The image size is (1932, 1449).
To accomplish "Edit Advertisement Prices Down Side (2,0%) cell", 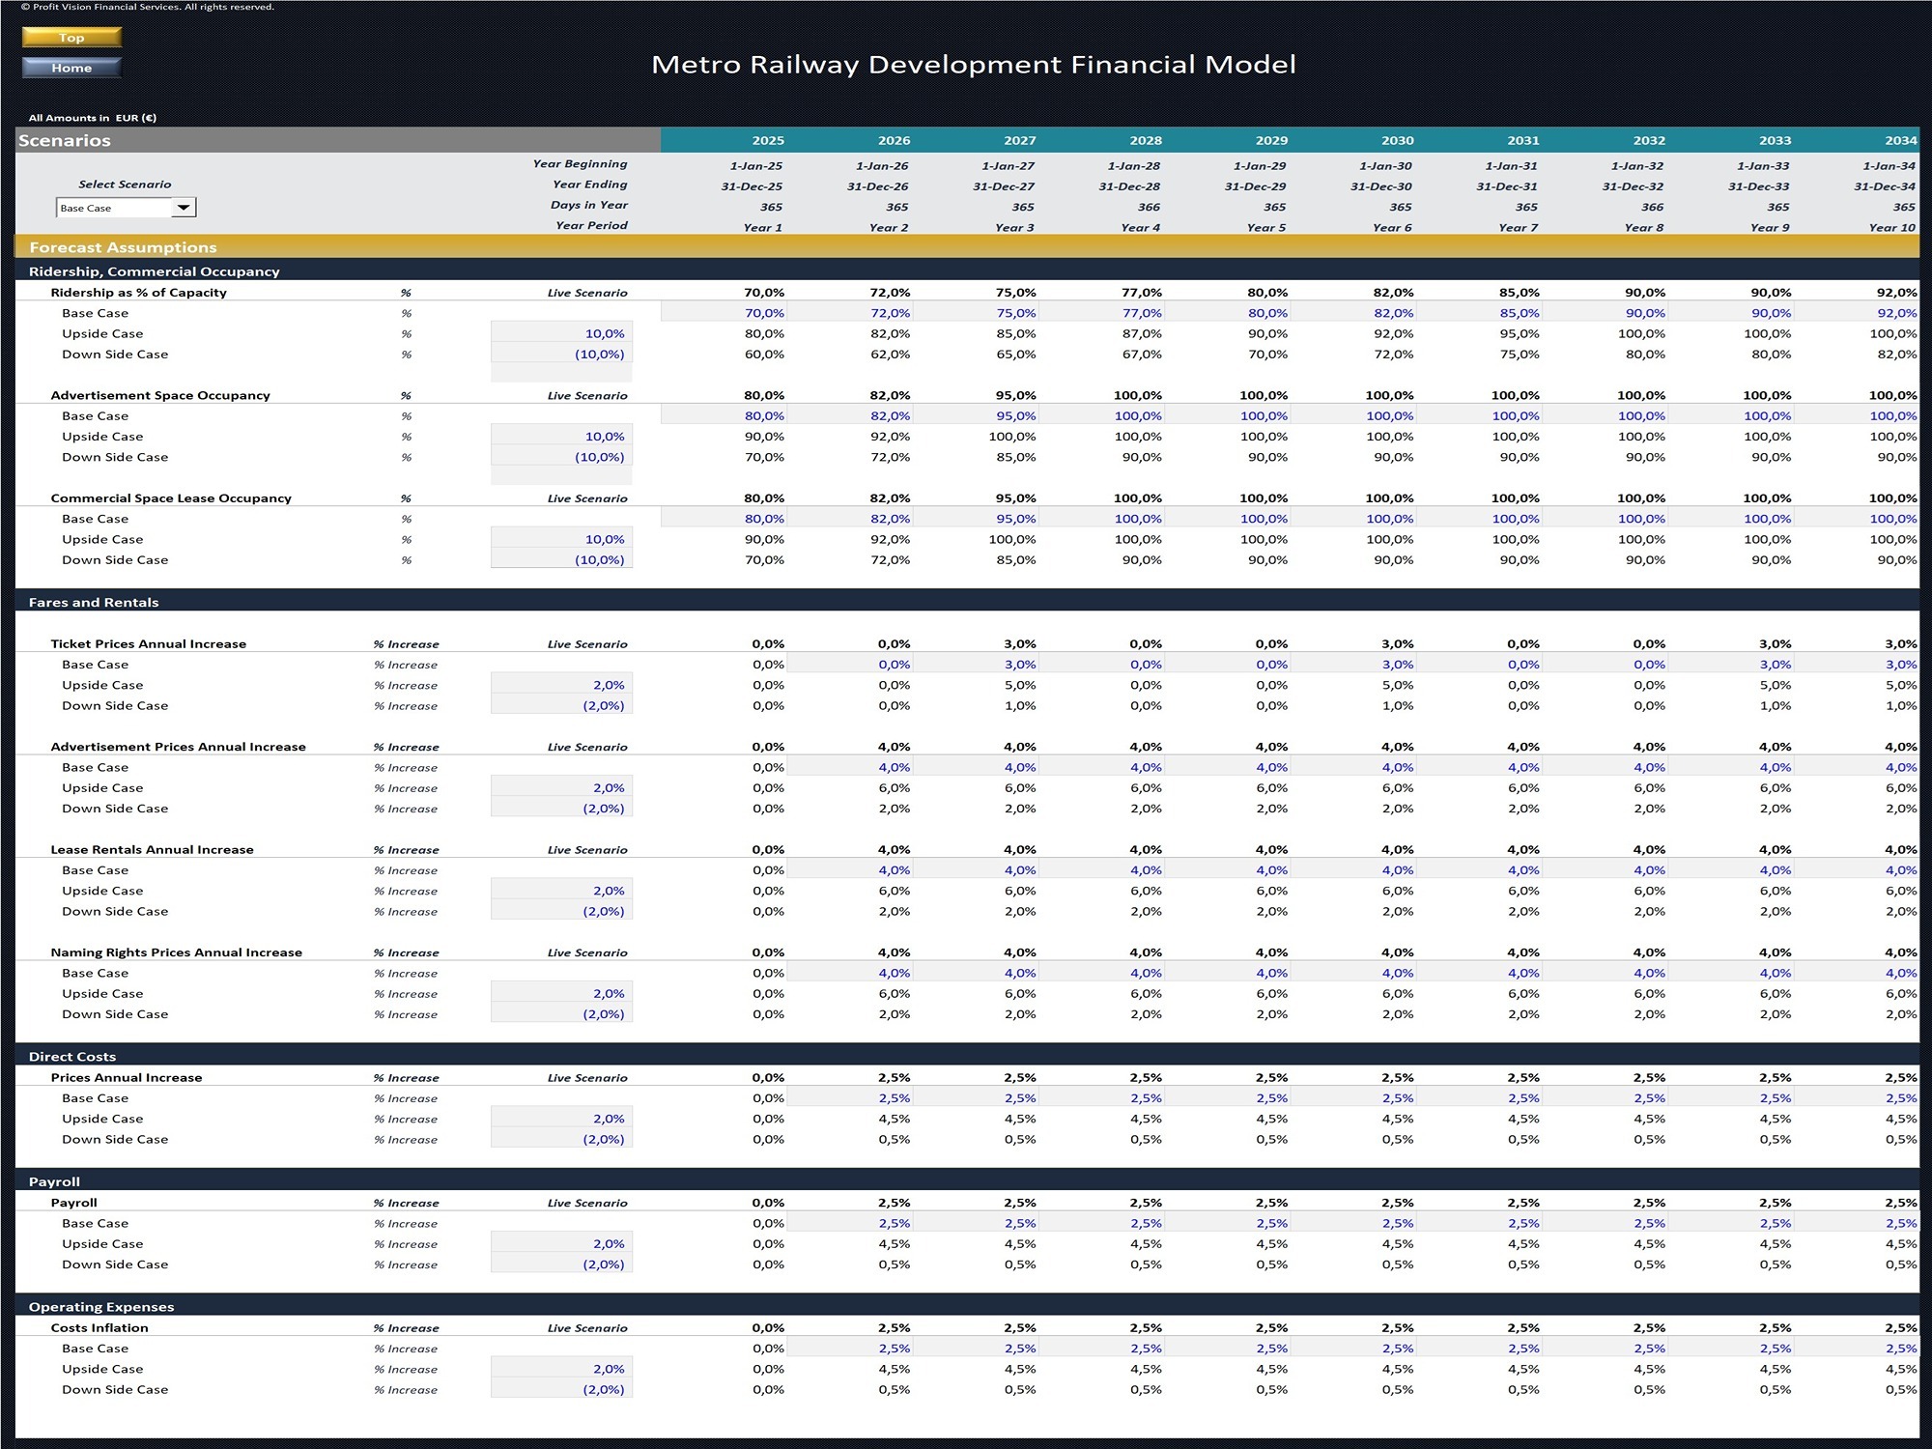I will pos(561,809).
